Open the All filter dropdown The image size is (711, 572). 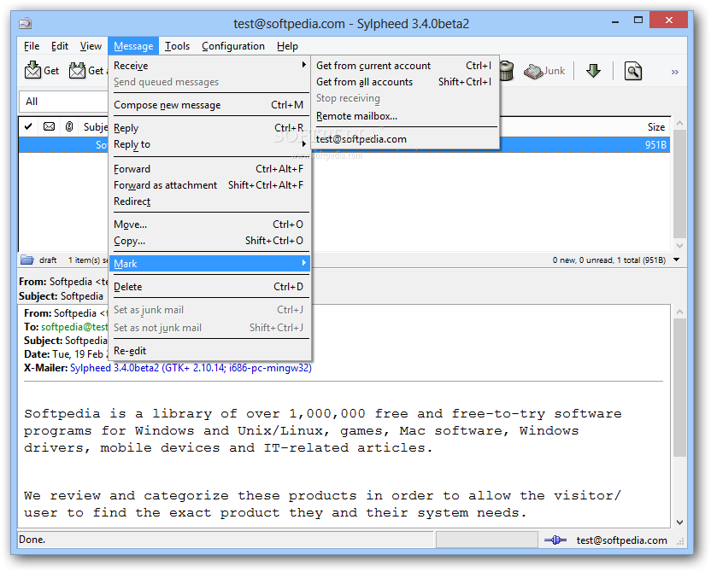63,102
